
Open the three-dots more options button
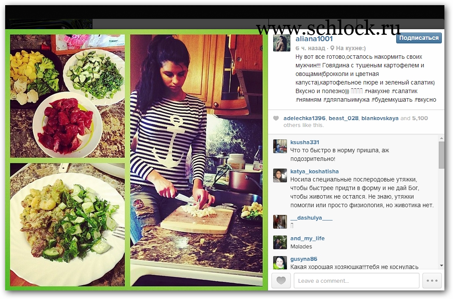(432, 280)
